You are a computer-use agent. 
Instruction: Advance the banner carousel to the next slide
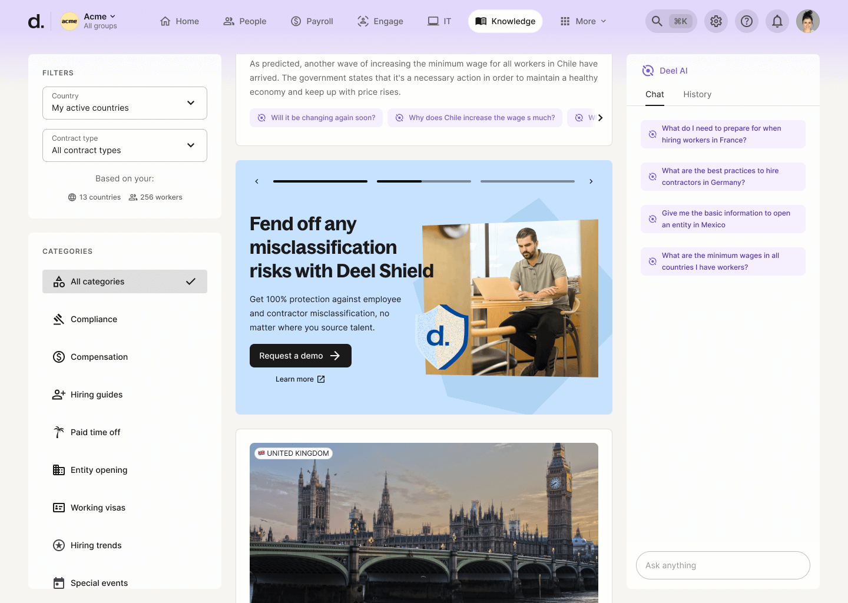point(591,181)
